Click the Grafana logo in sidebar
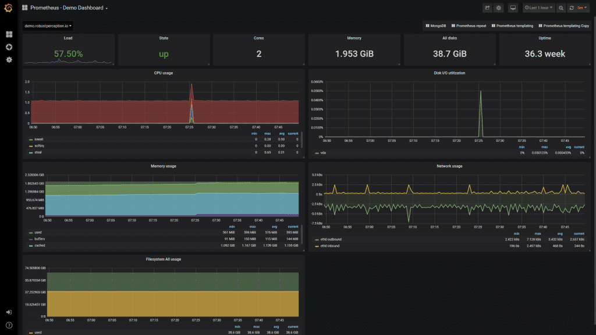 click(9, 8)
